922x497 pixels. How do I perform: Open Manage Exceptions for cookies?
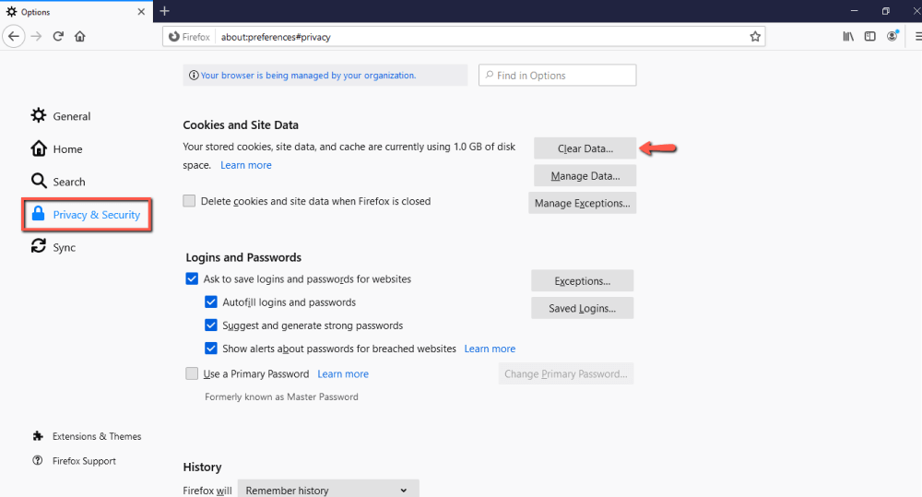point(582,203)
